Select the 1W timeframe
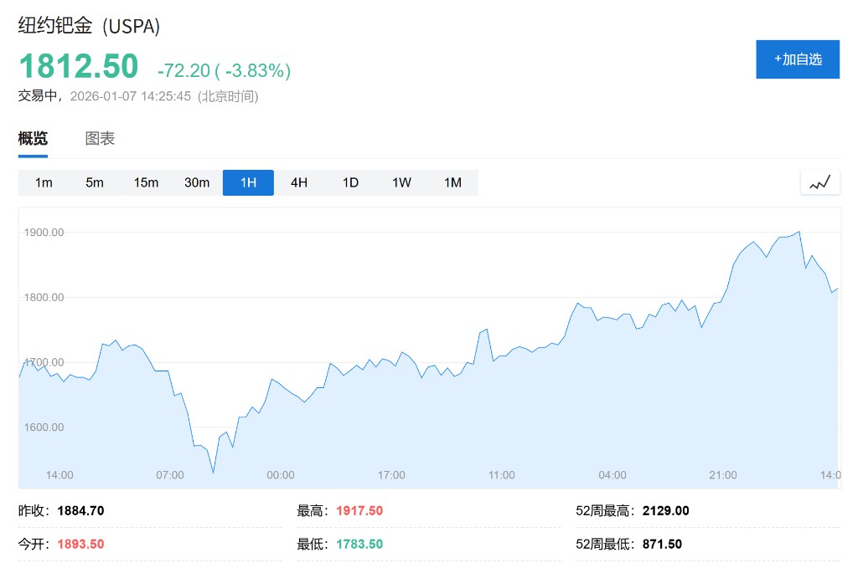Screen dimensions: 858x573 [401, 182]
